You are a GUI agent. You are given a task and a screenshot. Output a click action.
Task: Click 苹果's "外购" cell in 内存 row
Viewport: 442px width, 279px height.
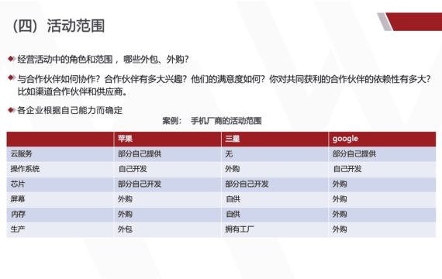(x=167, y=215)
